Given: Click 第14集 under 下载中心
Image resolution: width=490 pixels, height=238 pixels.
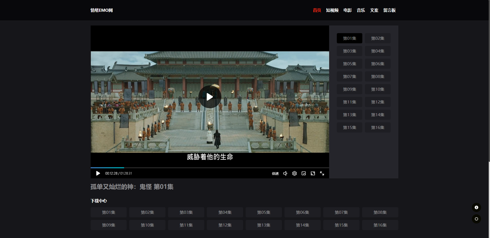Looking at the screenshot, I should point(303,225).
